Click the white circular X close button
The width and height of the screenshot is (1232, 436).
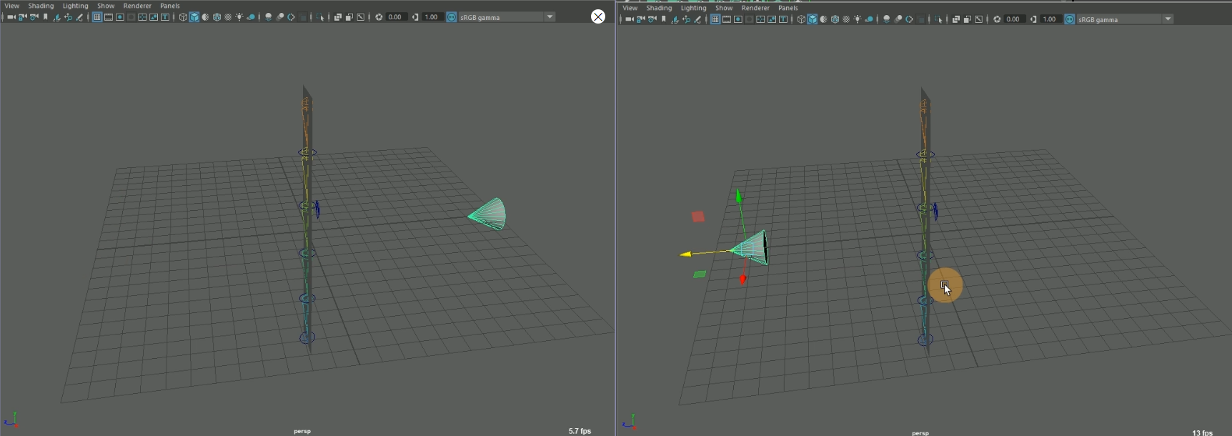click(x=598, y=16)
